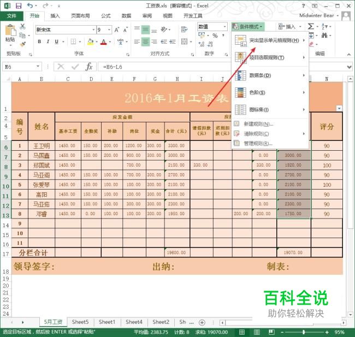This screenshot has height=337, width=355.
Task: Click the AutoSum sigma icon
Action: [x=311, y=27]
